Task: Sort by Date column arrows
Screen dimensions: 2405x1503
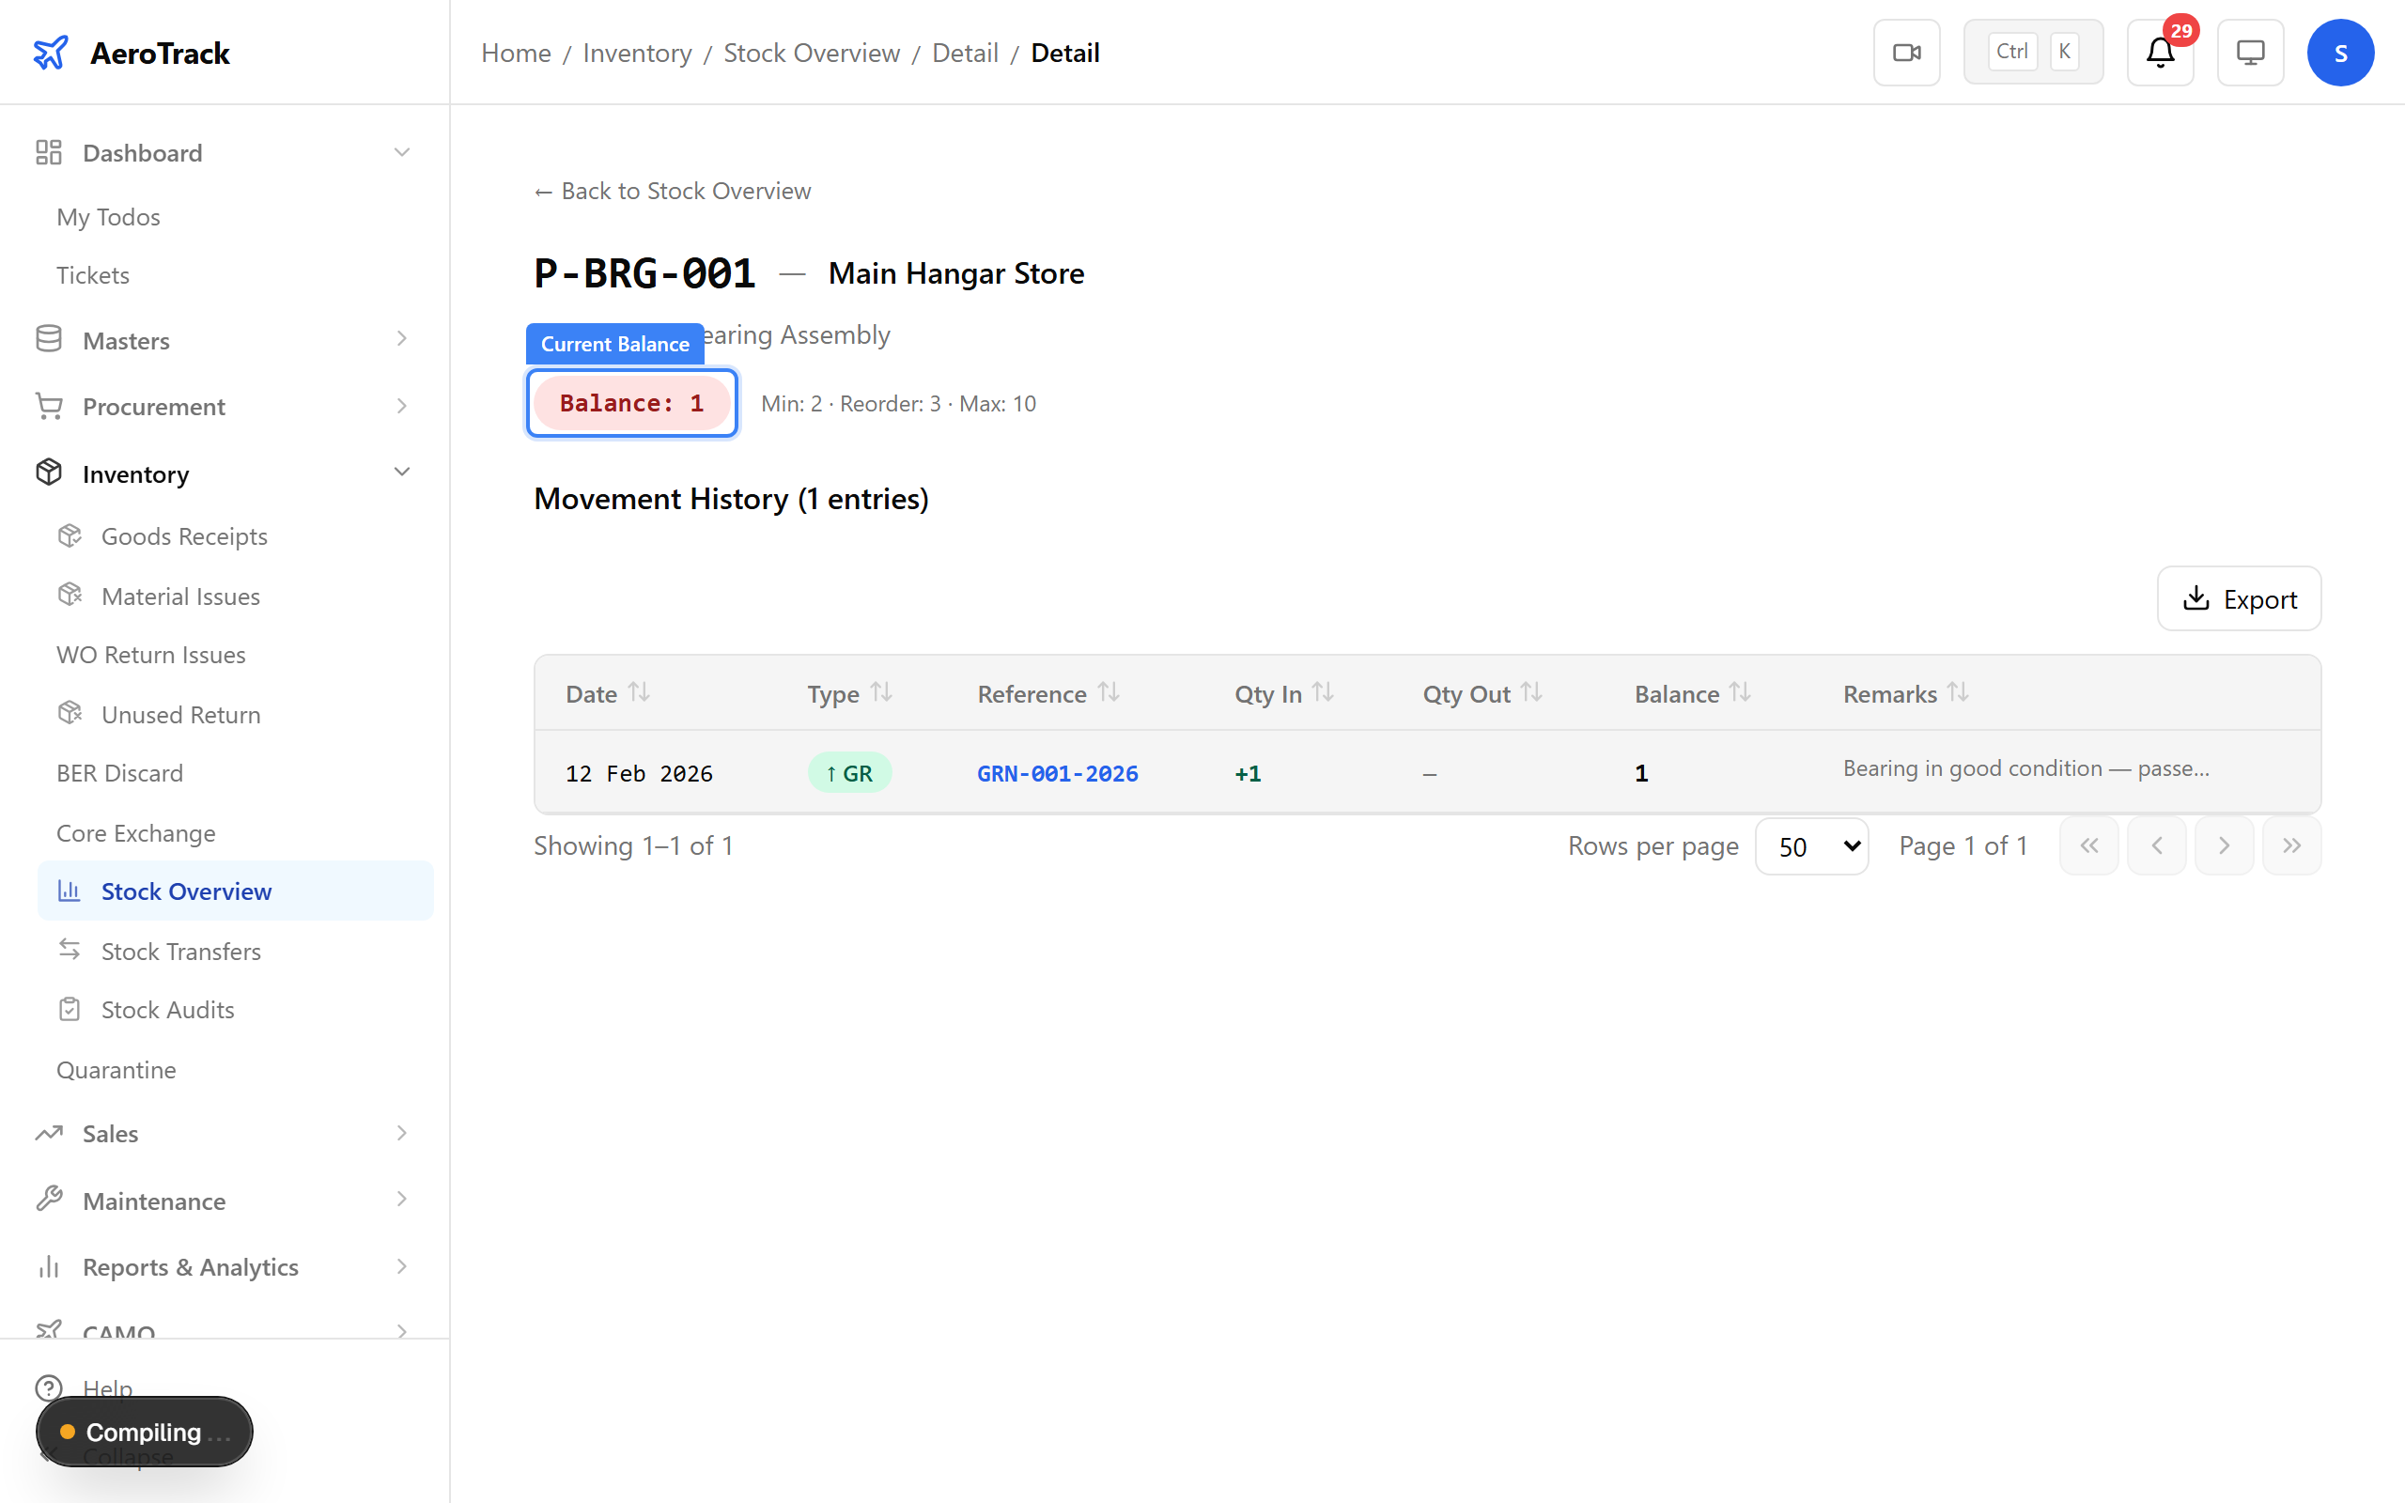Action: click(x=639, y=692)
